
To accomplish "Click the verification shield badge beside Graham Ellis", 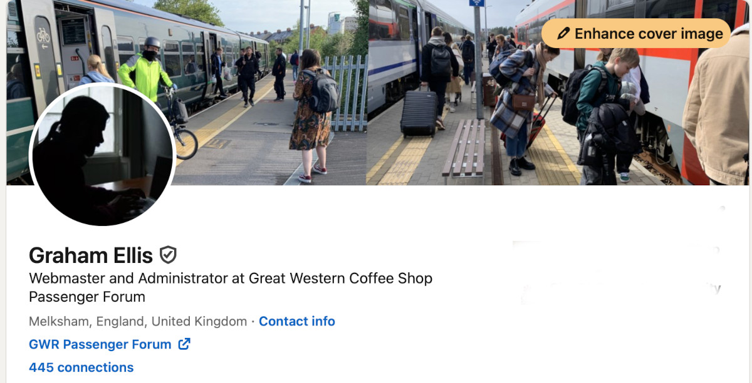I will coord(168,255).
